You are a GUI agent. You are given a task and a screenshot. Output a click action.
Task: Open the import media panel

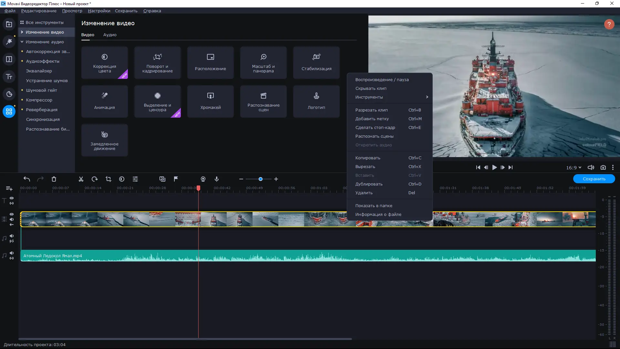pos(9,24)
